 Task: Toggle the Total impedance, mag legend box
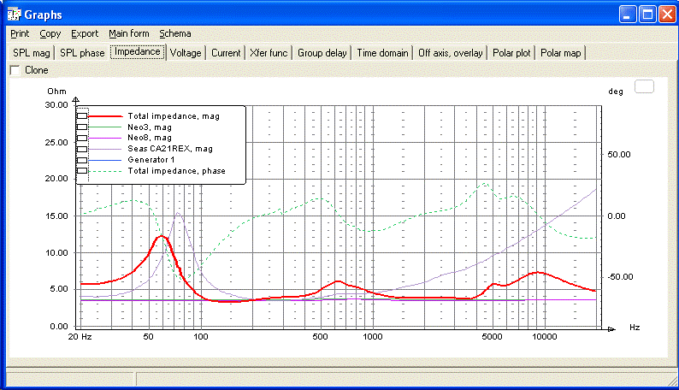click(82, 116)
